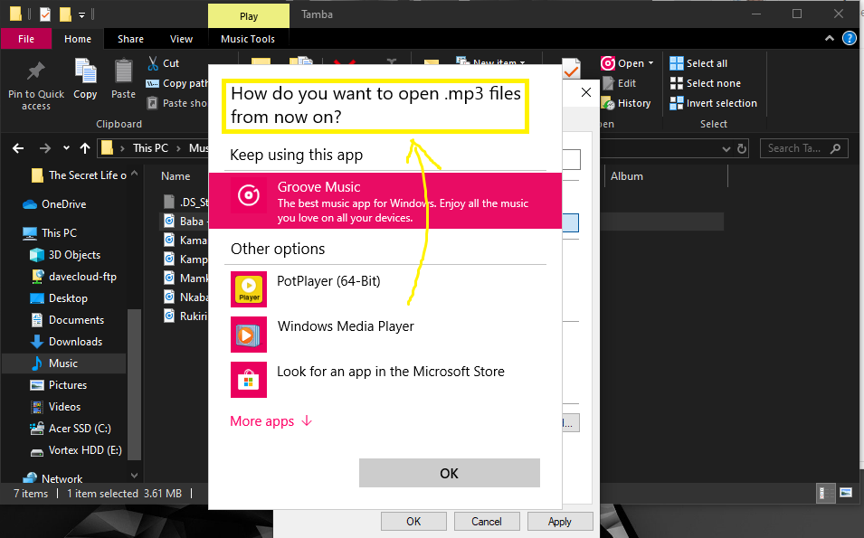Sort files by the Name column
Viewport: 864px width, 538px height.
(x=176, y=176)
